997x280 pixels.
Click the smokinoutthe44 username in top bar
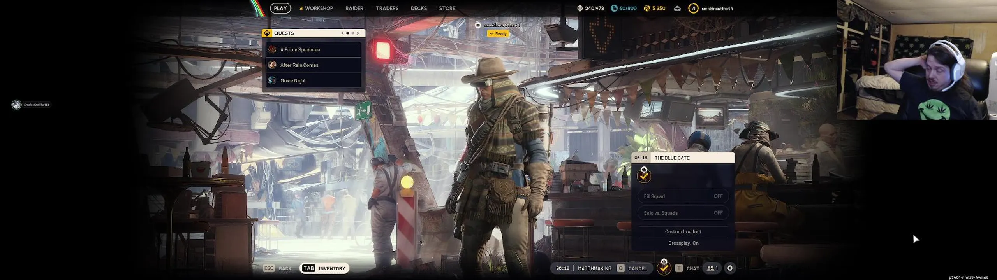tap(717, 9)
